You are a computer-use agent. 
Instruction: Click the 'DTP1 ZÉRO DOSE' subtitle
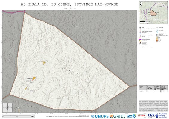coord(70,8)
